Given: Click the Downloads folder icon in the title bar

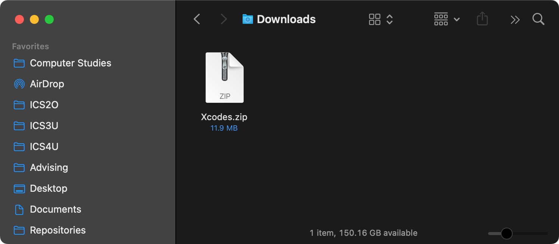Looking at the screenshot, I should coord(247,19).
